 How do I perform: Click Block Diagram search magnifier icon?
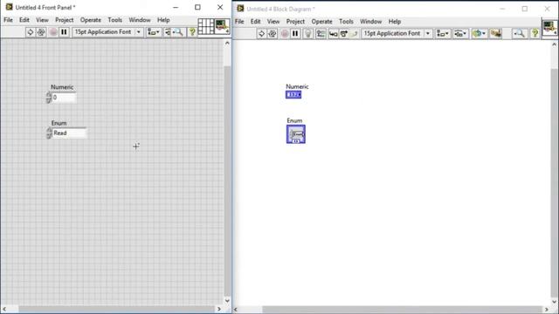(520, 34)
